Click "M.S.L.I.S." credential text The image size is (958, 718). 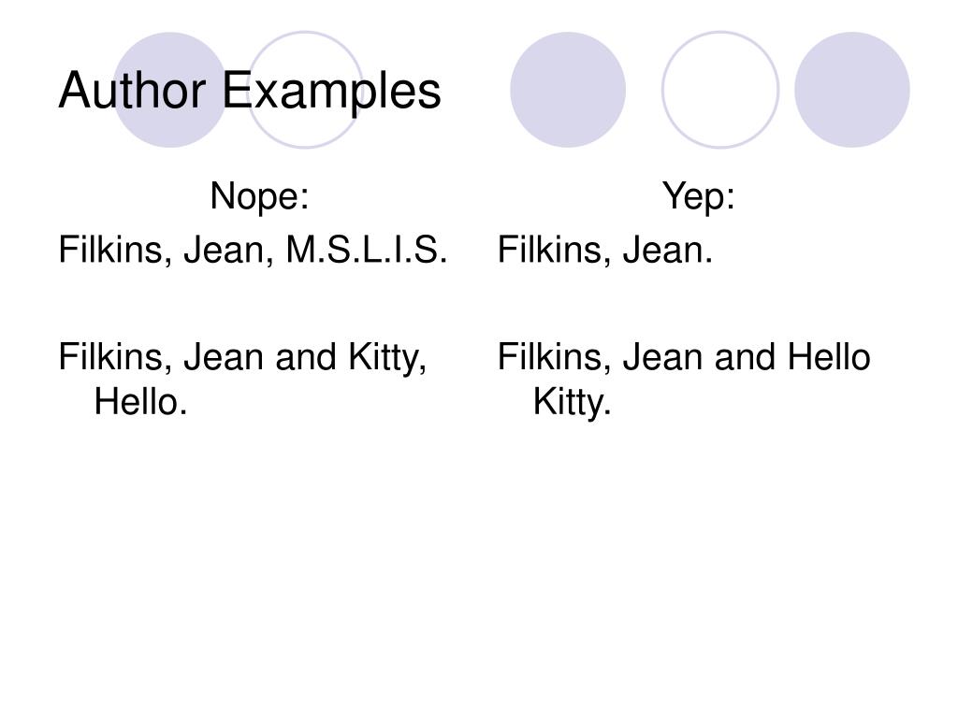pos(367,250)
